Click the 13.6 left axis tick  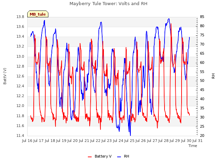(x=20, y=26)
